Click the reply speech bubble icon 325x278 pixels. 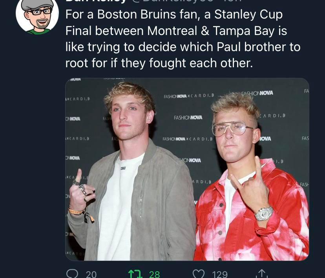click(x=73, y=274)
